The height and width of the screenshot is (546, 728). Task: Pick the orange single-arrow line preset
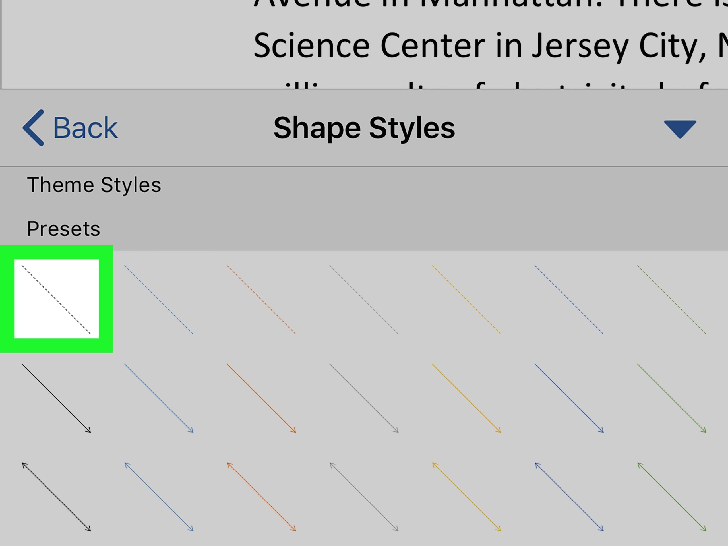(x=261, y=398)
